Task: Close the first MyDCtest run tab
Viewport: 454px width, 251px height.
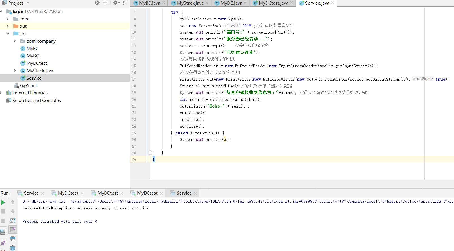Action: pos(82,193)
